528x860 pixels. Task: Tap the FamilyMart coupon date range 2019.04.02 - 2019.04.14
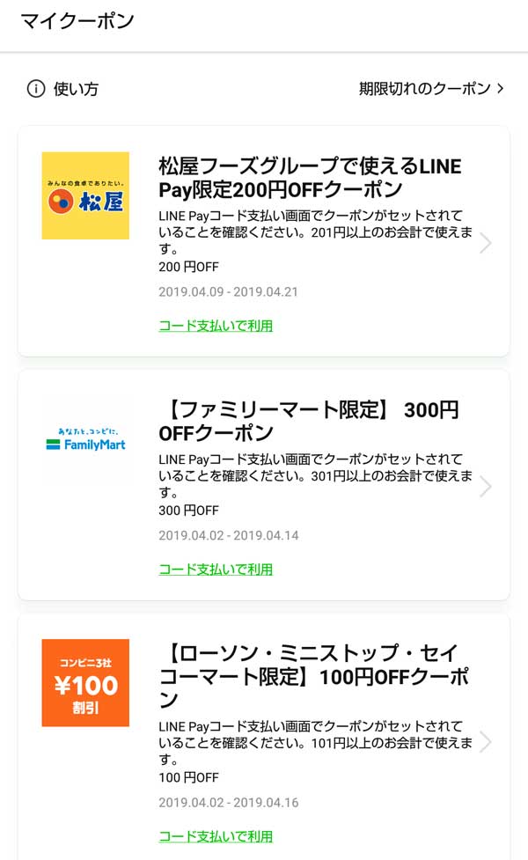(228, 535)
